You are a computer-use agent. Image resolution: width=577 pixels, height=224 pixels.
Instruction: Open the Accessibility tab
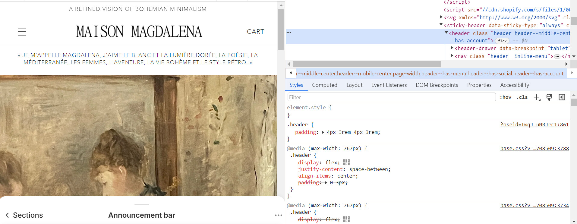[515, 85]
